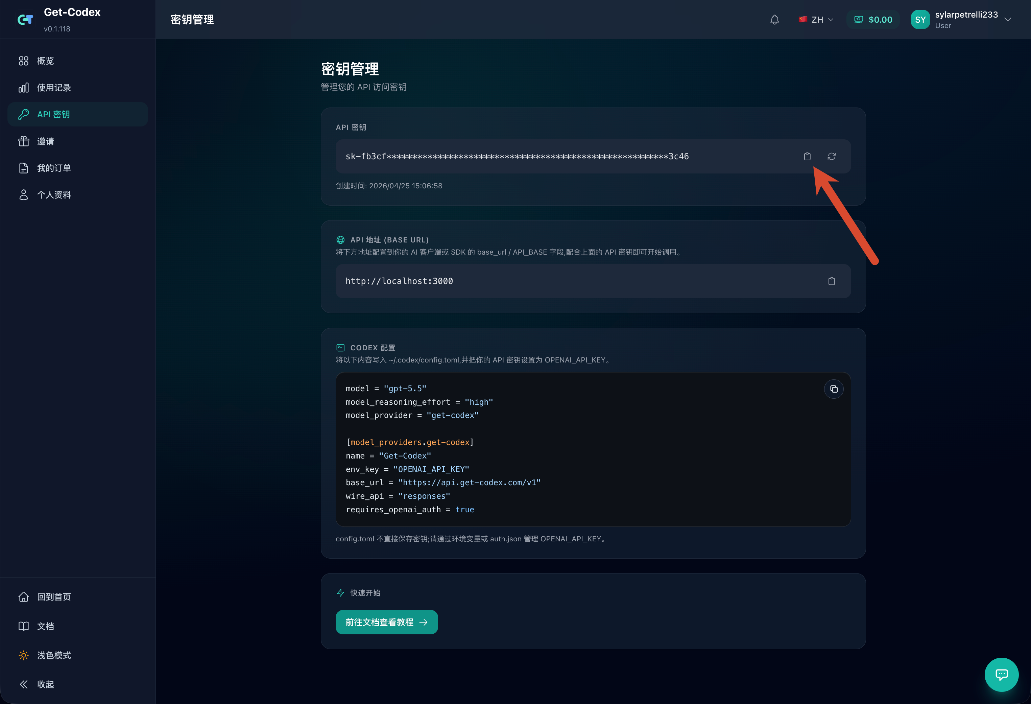The height and width of the screenshot is (704, 1031).
Task: Click the v0.1.118 version label
Action: tap(57, 29)
